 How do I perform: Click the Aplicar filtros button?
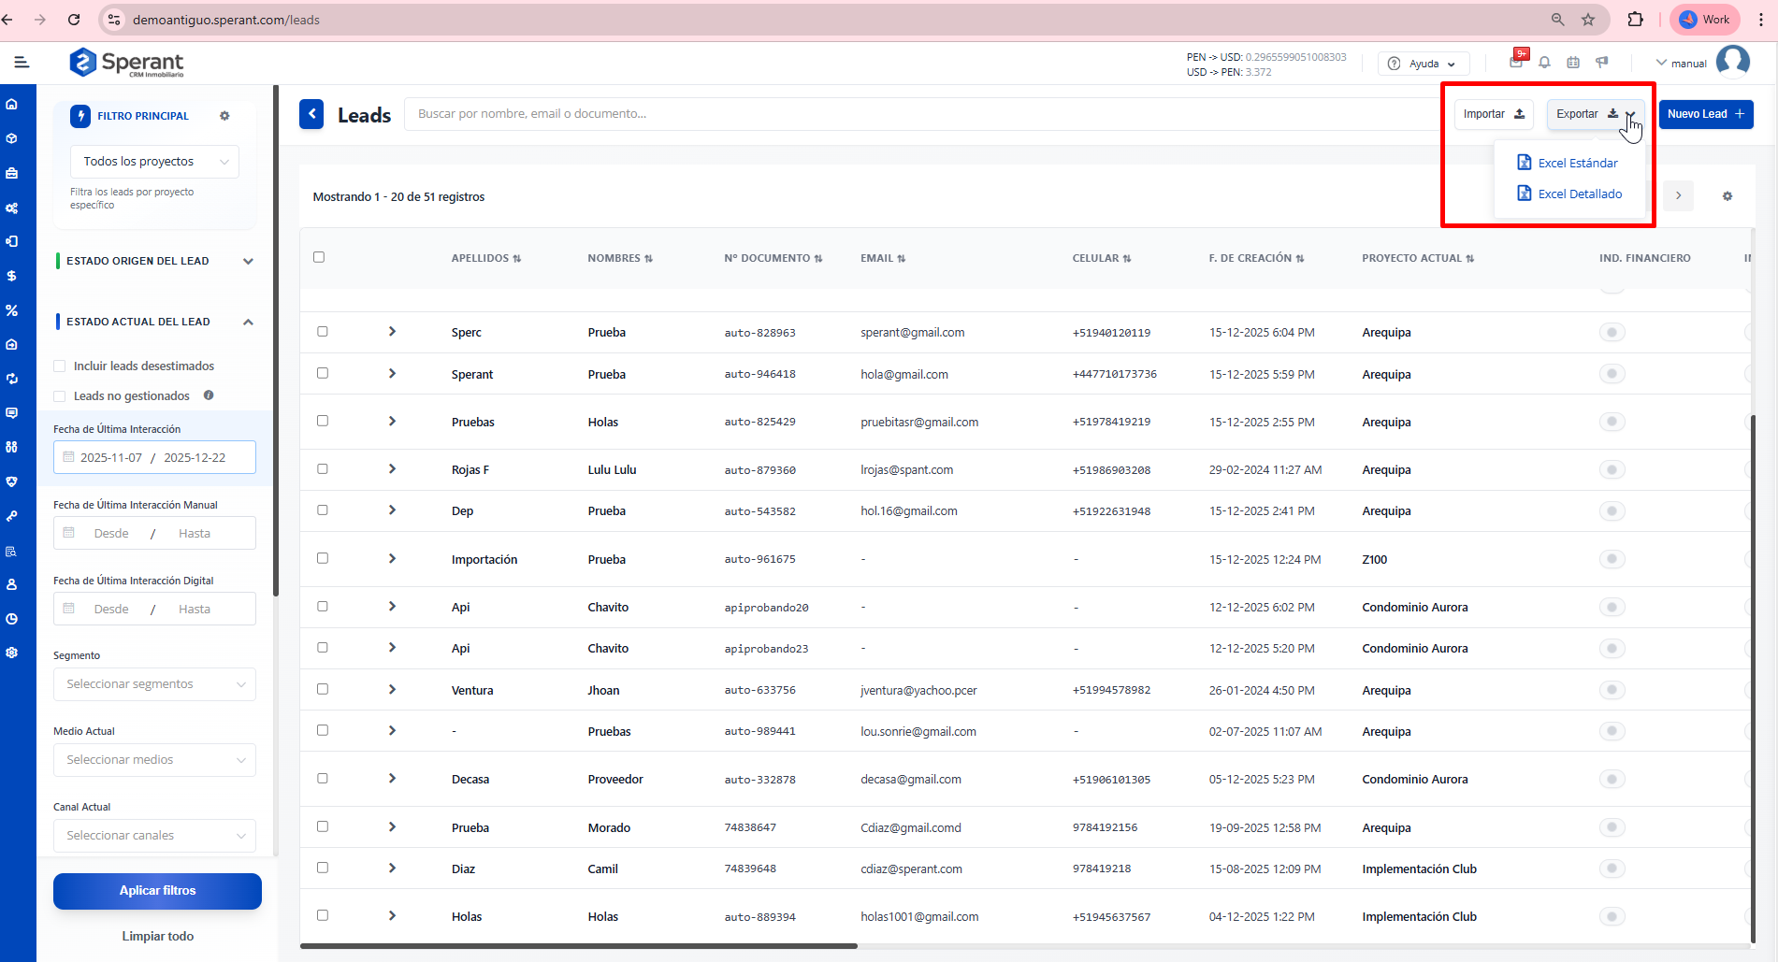click(x=157, y=891)
